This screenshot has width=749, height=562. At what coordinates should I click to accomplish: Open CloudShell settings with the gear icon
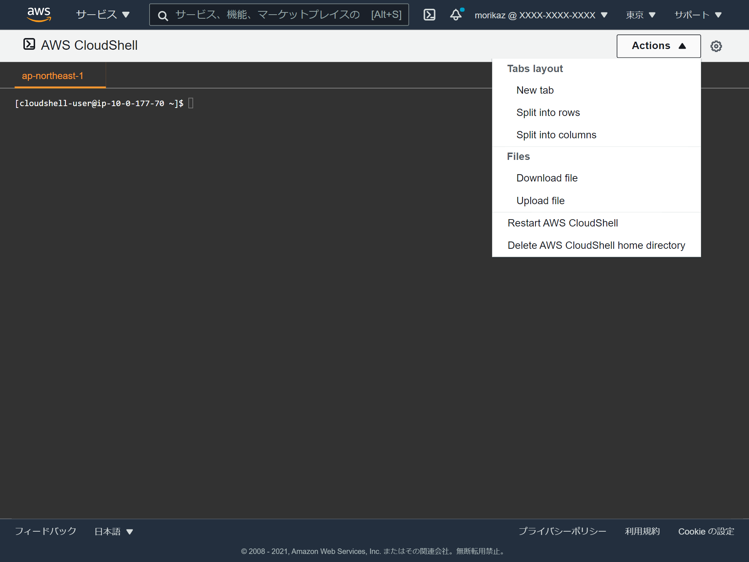coord(716,46)
